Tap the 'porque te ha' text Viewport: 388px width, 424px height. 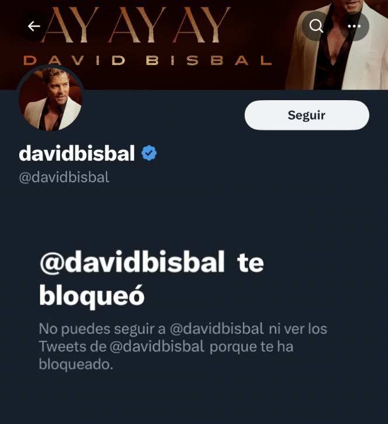pyautogui.click(x=252, y=347)
